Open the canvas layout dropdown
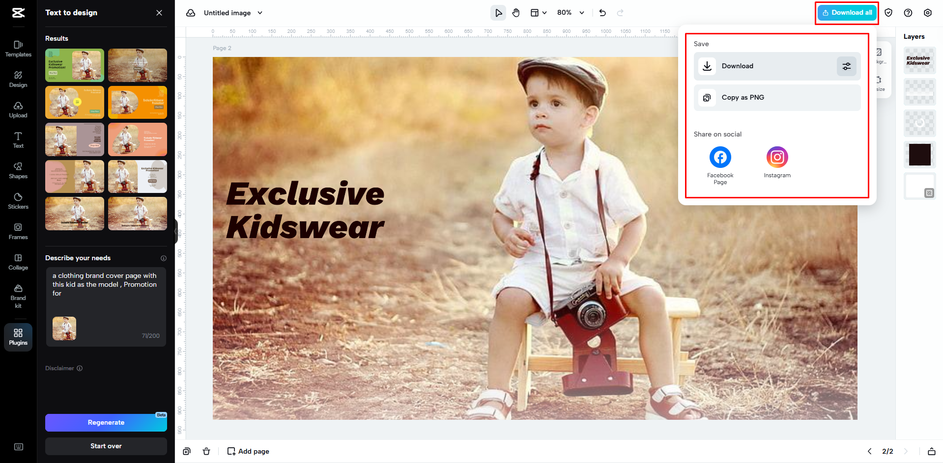Image resolution: width=943 pixels, height=463 pixels. point(539,12)
